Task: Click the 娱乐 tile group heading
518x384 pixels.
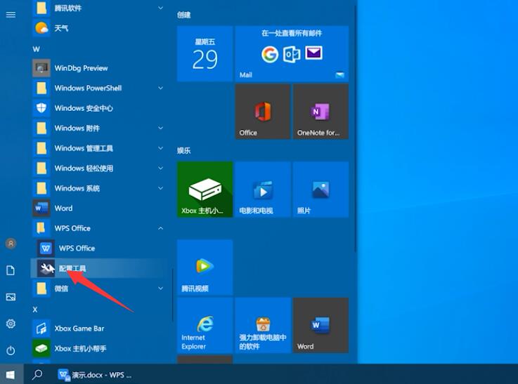Action: [183, 151]
